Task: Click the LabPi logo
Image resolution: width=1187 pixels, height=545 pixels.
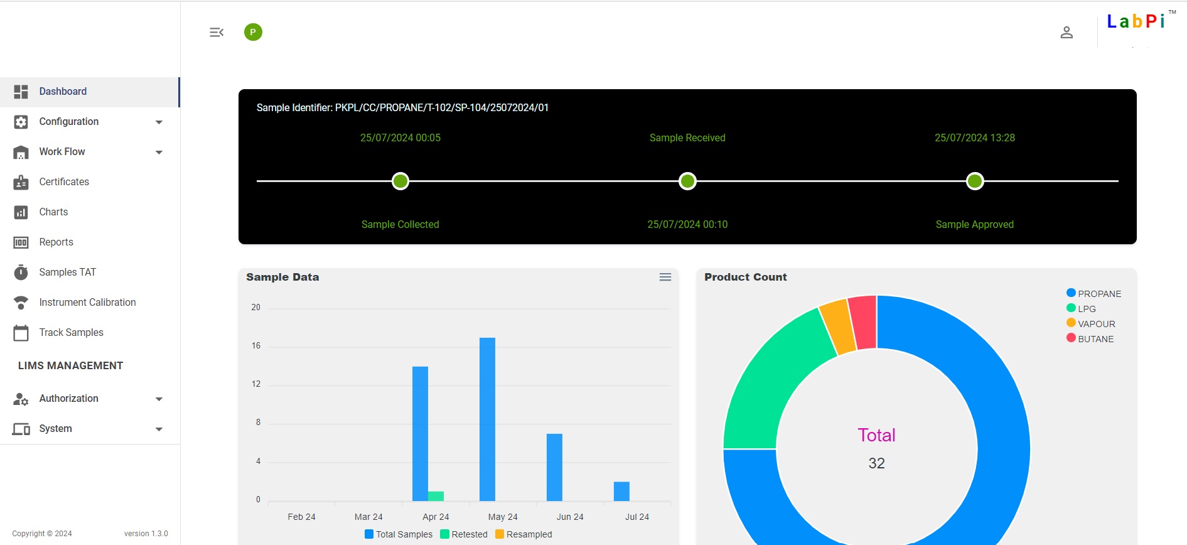Action: (x=1136, y=22)
